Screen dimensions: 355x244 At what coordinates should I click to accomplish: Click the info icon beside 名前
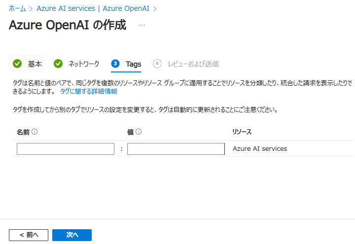[x=35, y=132]
